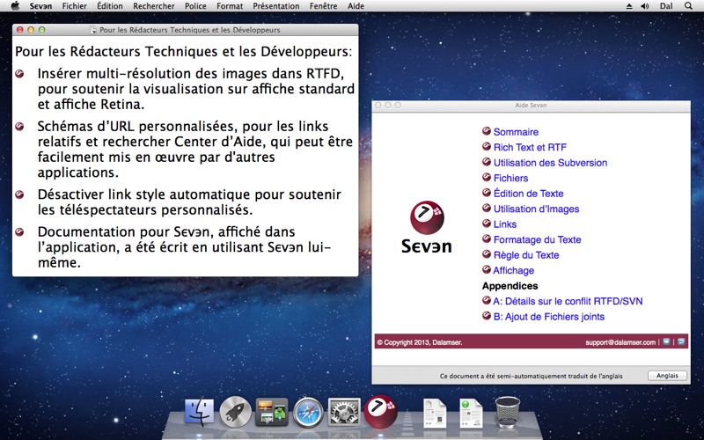This screenshot has height=440, width=704.
Task: Open the Édition de Texte topic
Action: click(x=528, y=194)
